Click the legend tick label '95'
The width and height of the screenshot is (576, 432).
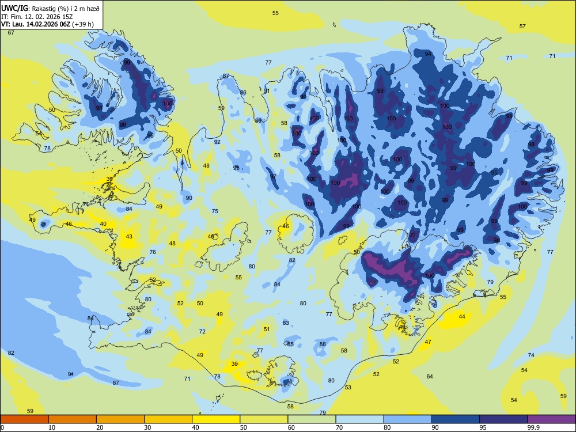coord(483,427)
